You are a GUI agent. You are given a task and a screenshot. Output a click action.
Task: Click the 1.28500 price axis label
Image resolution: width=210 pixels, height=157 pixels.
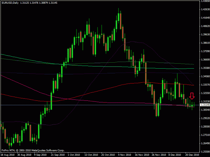click(205, 127)
